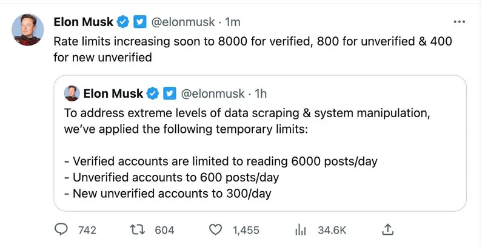Viewport: 485px width, 247px height.
Task: Retweet the post using the retweet icon
Action: 139,229
